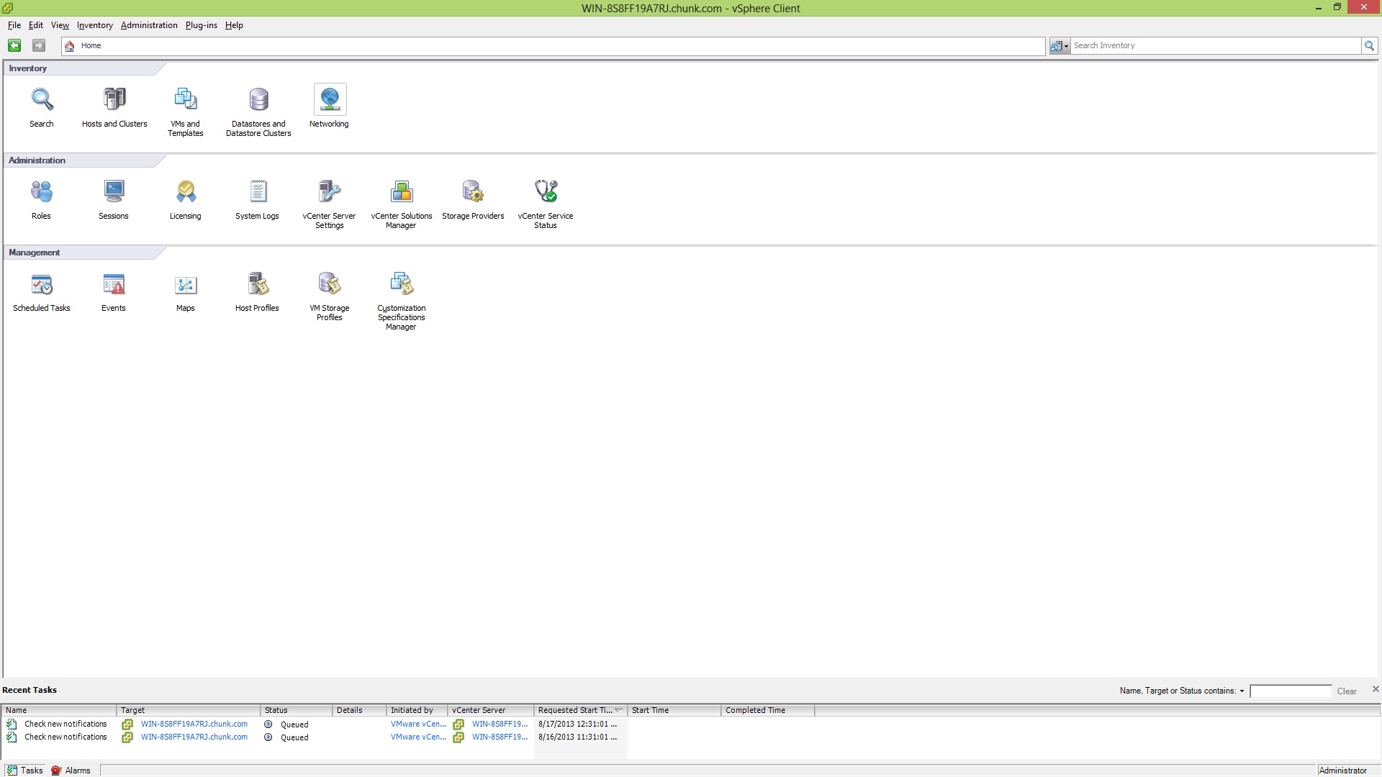The image size is (1382, 777).
Task: Sort by Requested Start Time column
Action: pyautogui.click(x=576, y=710)
